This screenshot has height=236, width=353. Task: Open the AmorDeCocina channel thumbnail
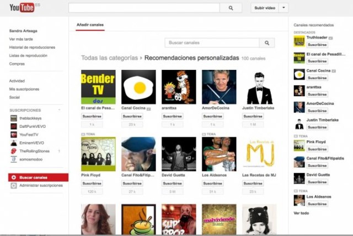tap(219, 87)
